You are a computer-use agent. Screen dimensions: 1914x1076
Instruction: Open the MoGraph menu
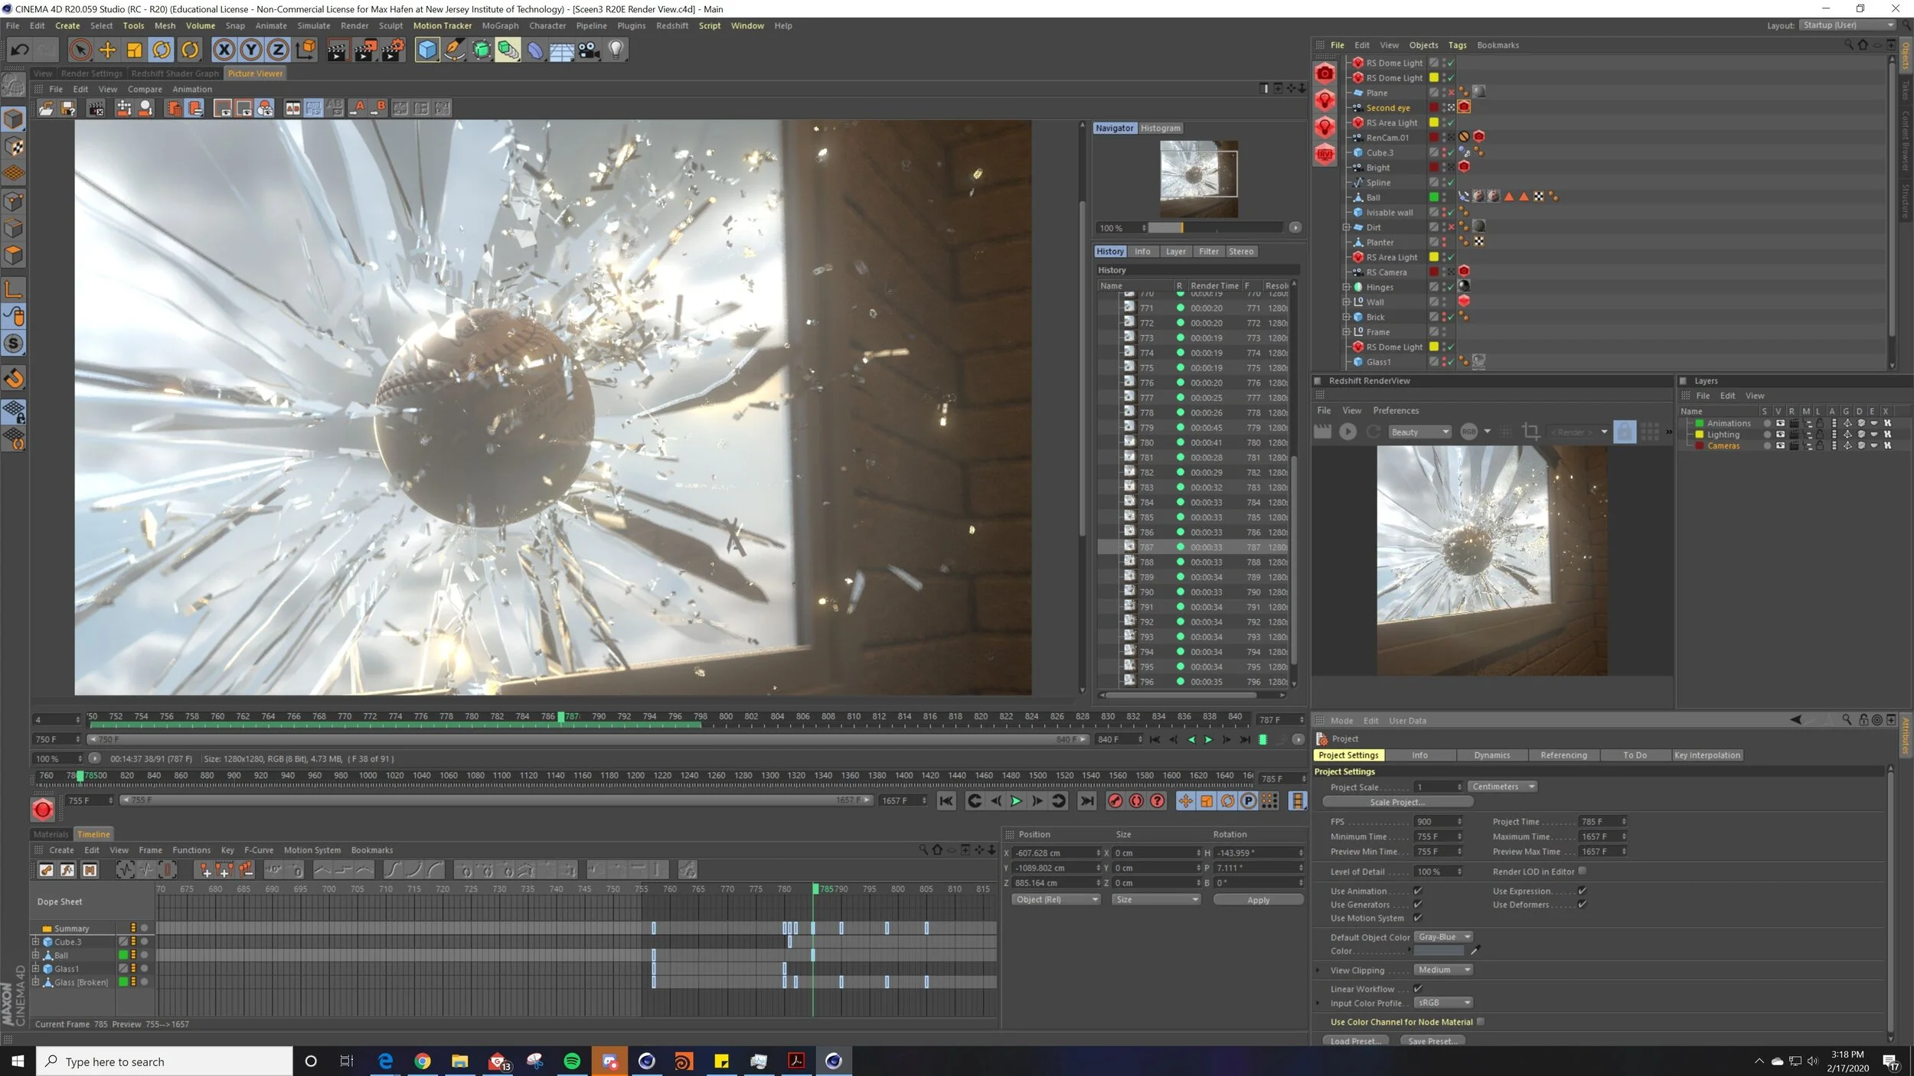[500, 25]
